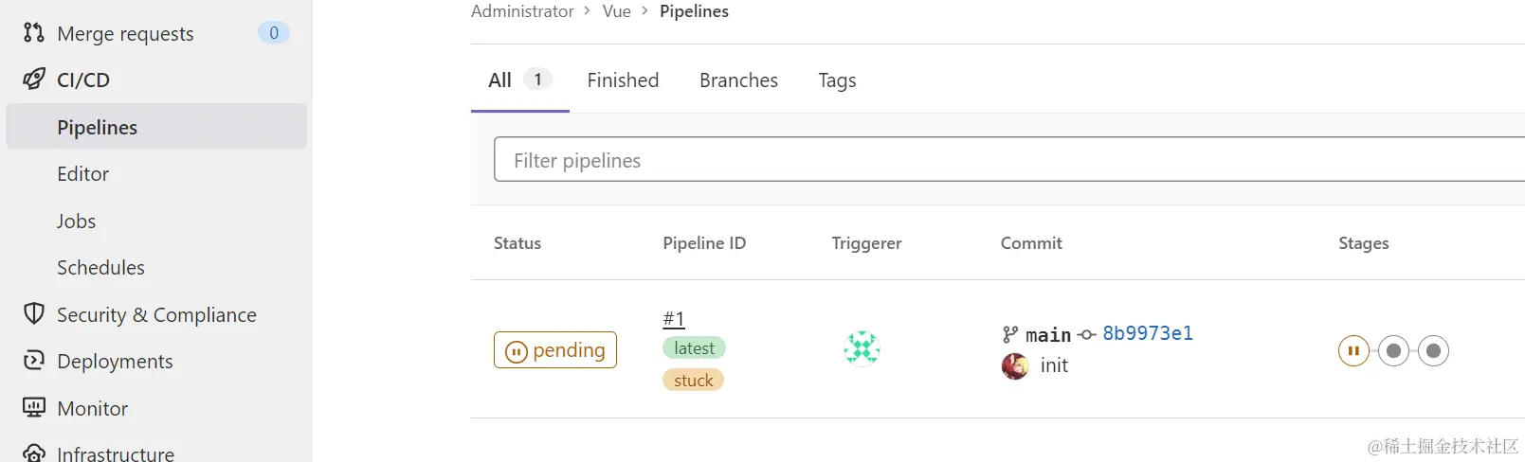Click the CI/CD rocket icon

[34, 80]
